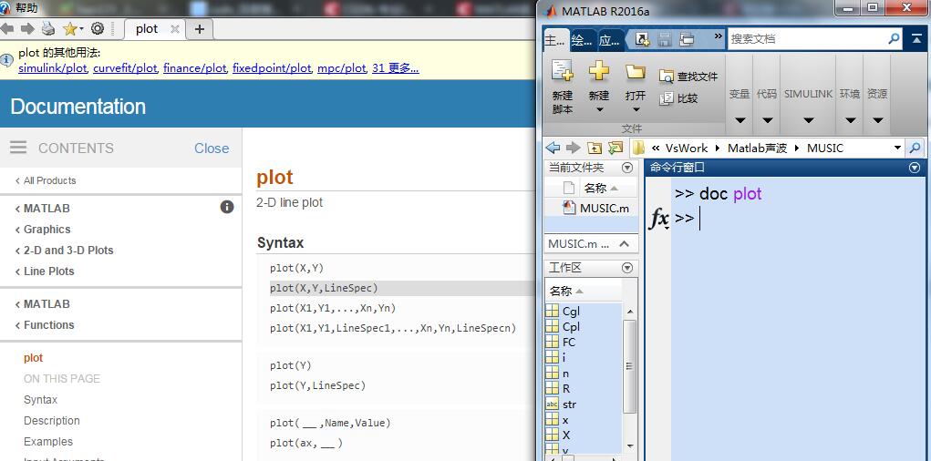Viewport: 931px width, 461px height.
Task: Open mpc/plot link
Action: (341, 68)
